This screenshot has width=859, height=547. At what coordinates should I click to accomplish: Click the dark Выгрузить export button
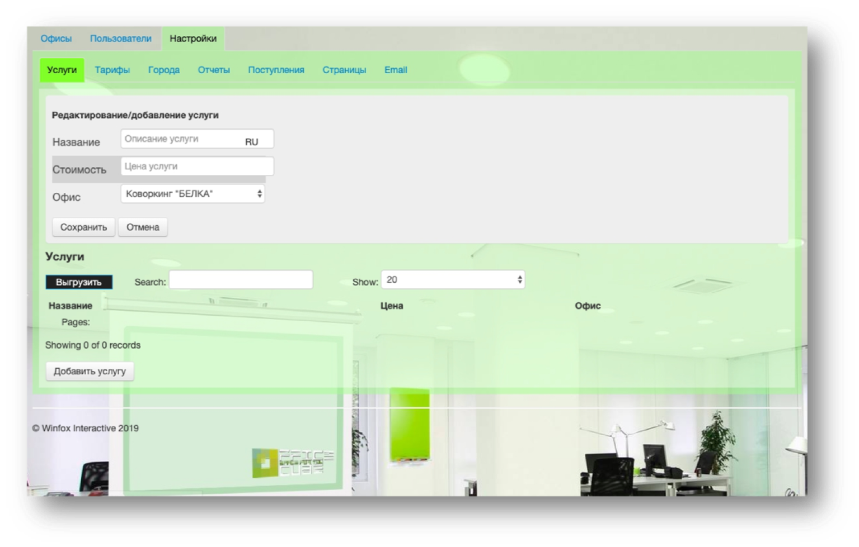[x=79, y=282]
